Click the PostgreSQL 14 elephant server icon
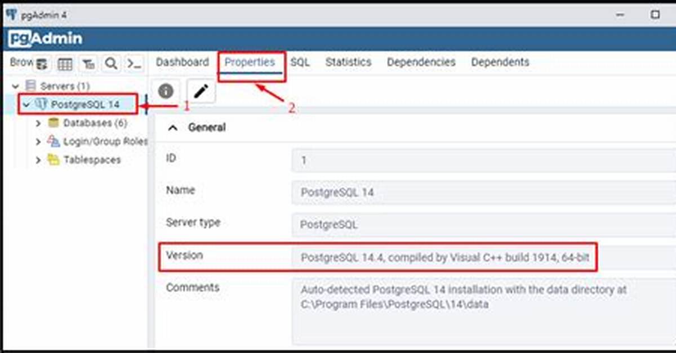 (x=41, y=105)
